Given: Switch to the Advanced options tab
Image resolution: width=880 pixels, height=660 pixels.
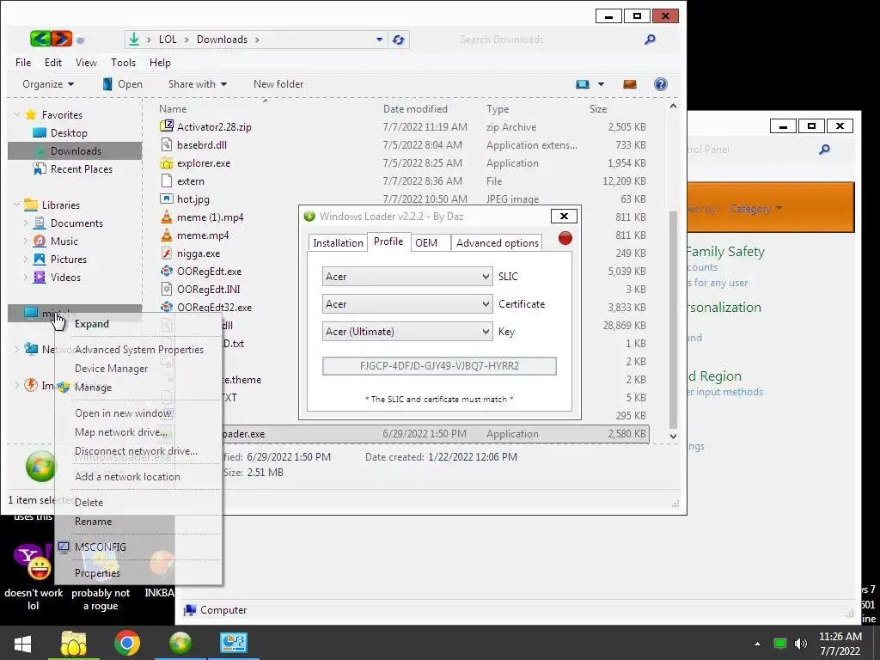Looking at the screenshot, I should [498, 243].
